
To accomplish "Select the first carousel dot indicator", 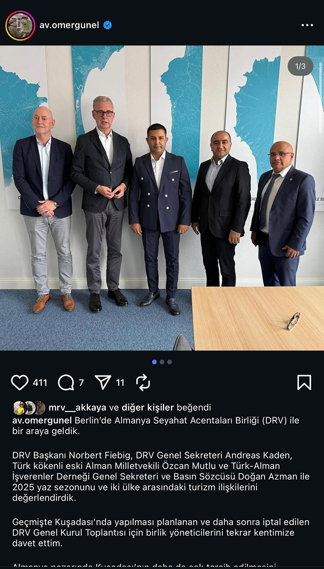I will [155, 362].
